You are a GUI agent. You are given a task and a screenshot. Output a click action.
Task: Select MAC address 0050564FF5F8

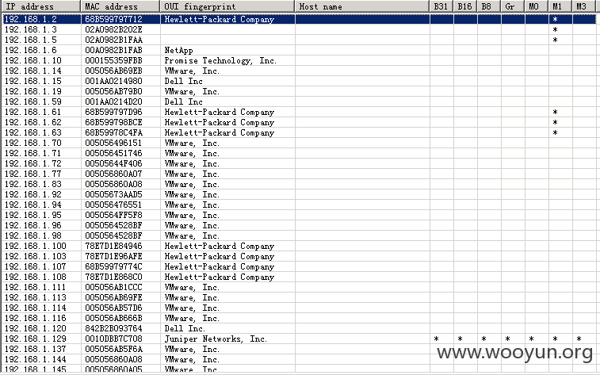(113, 216)
